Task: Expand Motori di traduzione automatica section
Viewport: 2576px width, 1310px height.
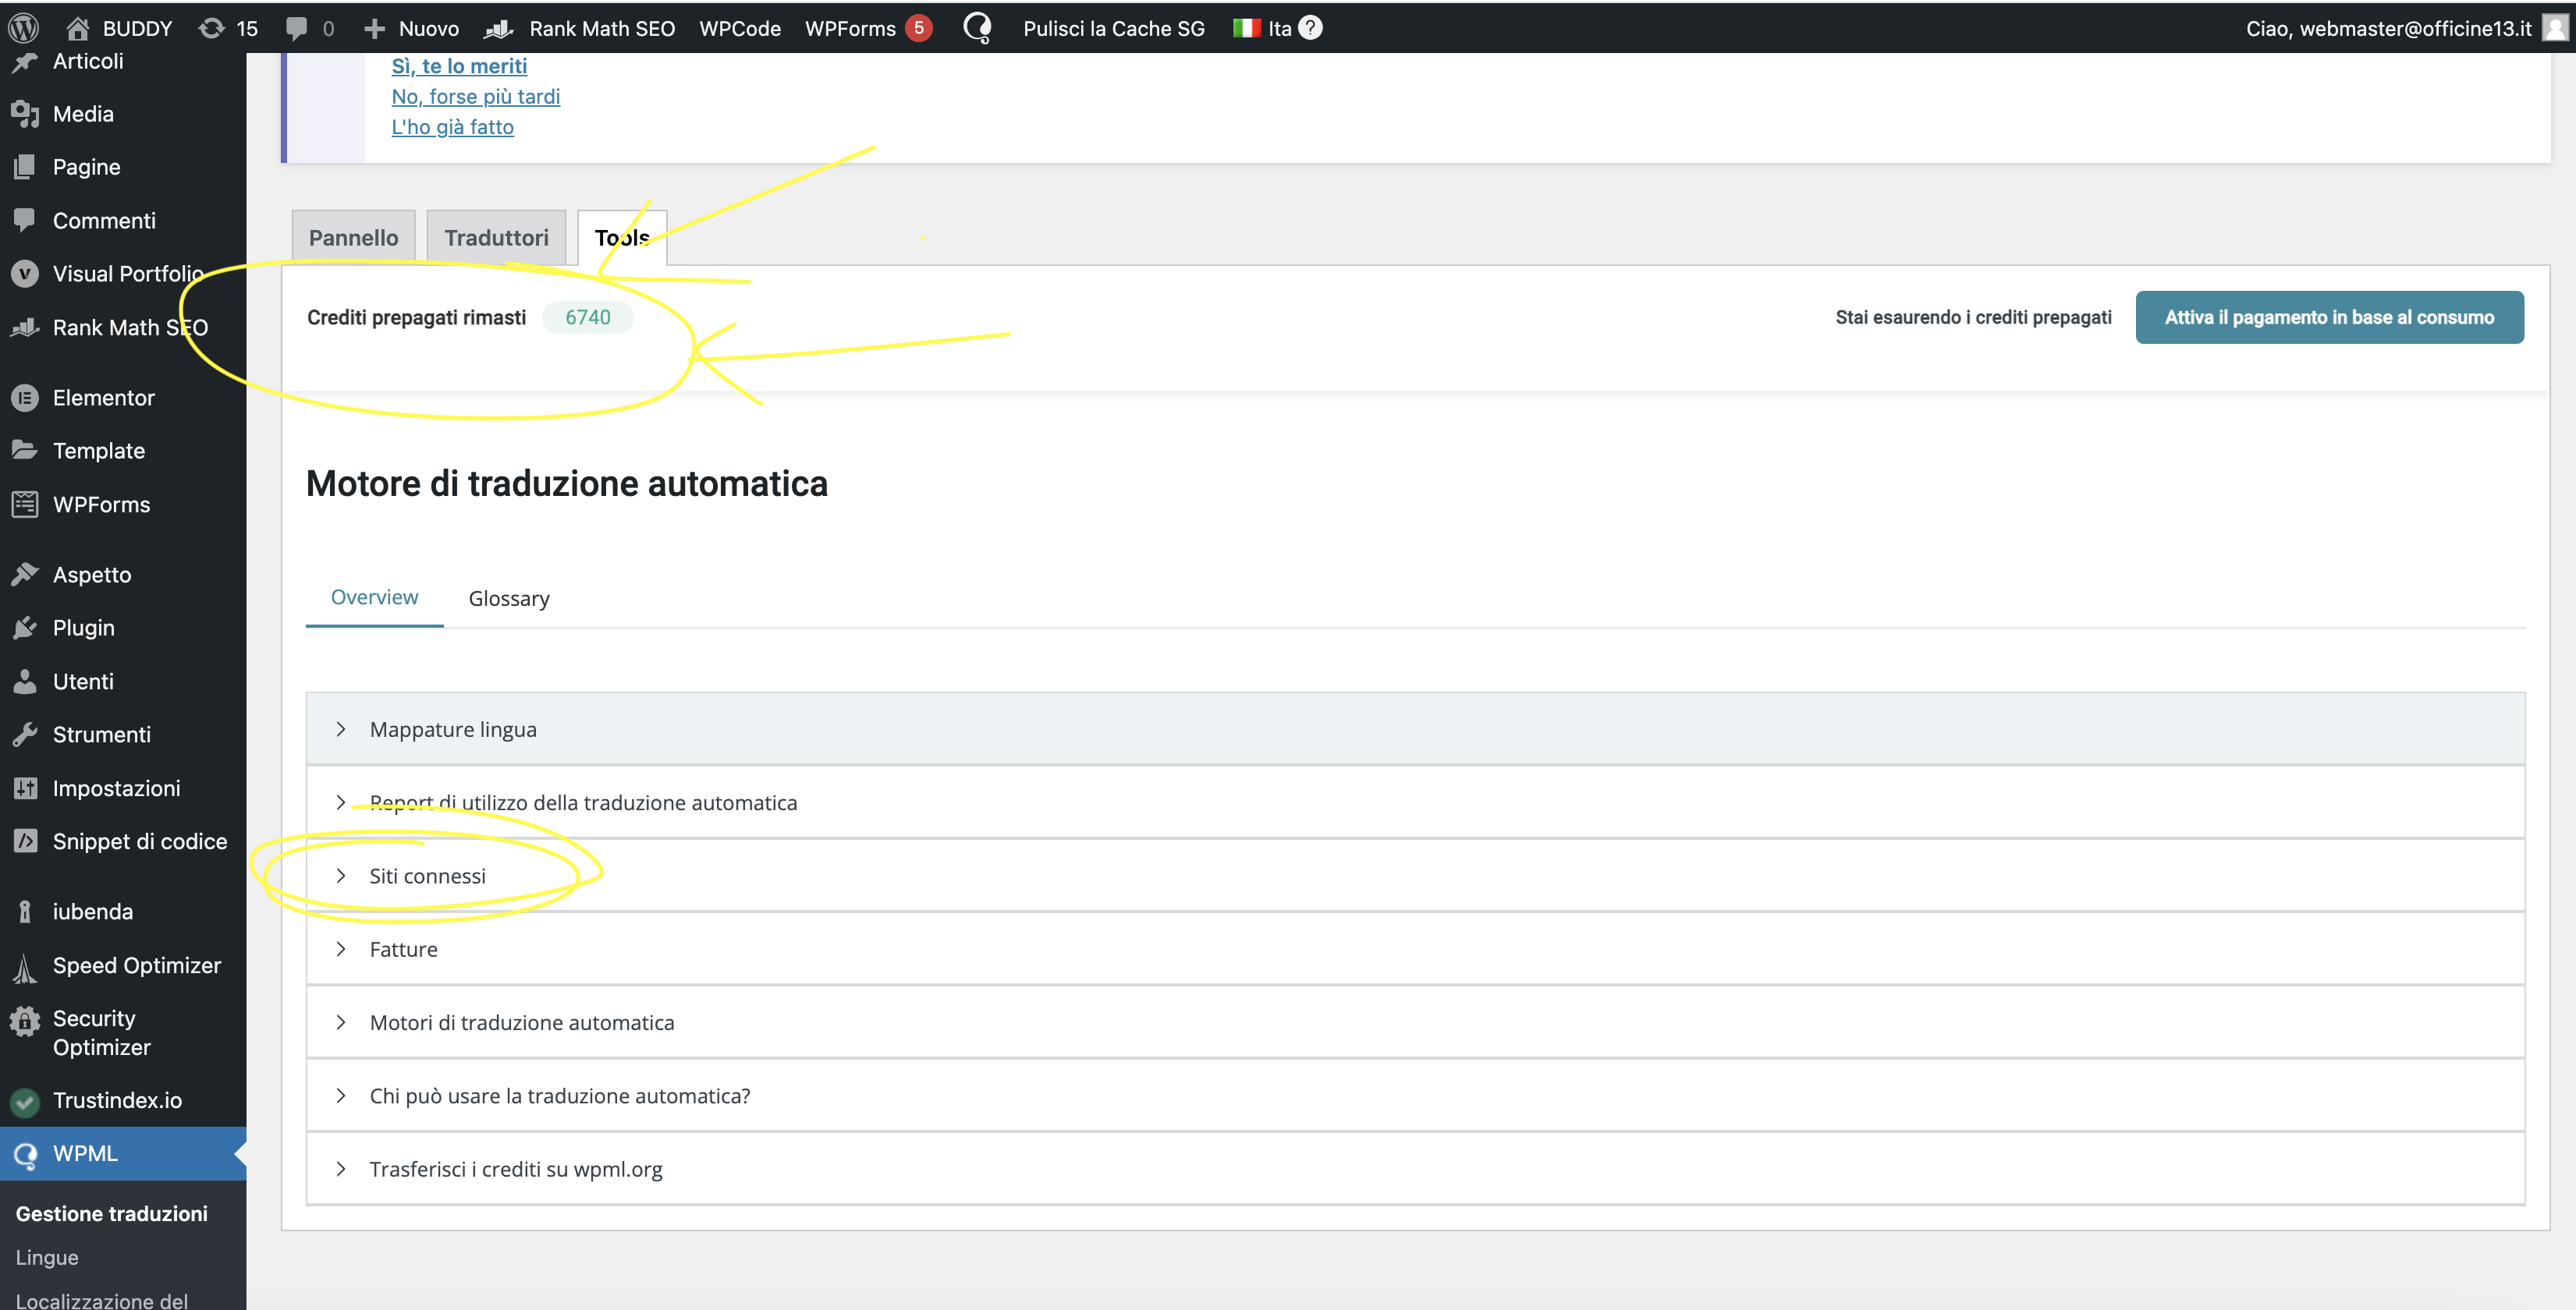Action: pyautogui.click(x=1415, y=1022)
